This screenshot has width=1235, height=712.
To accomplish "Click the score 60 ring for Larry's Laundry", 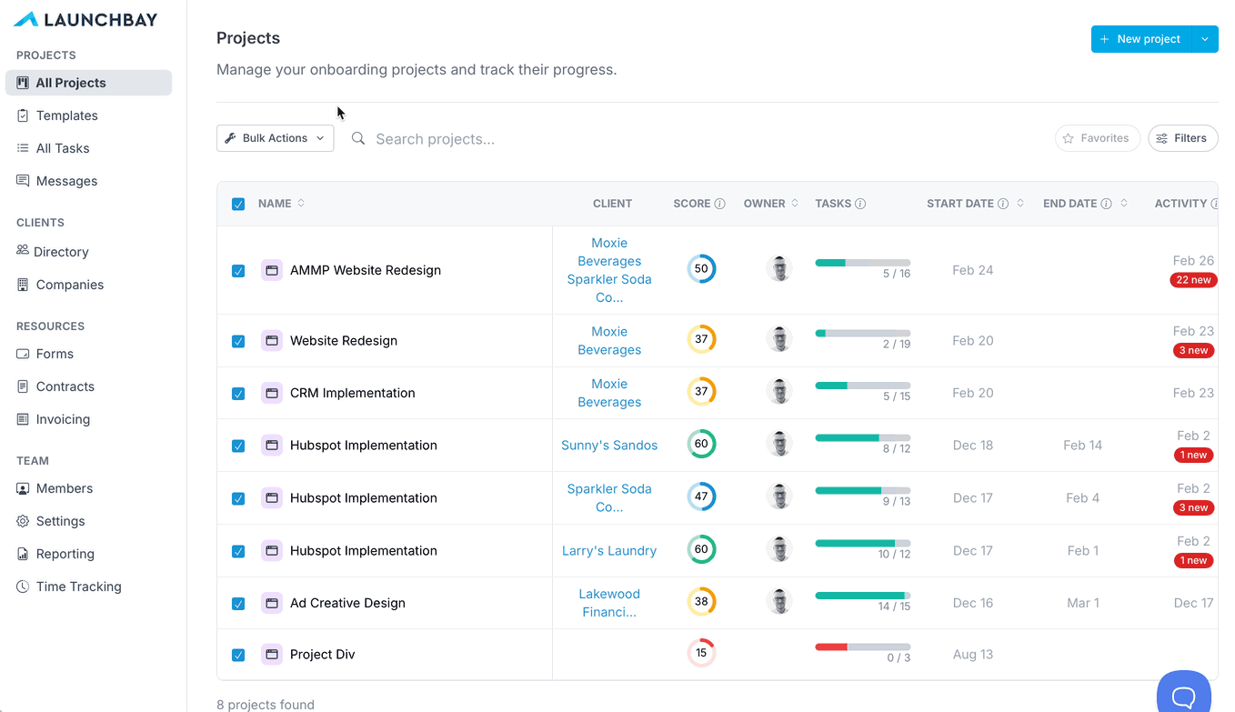I will 701,549.
